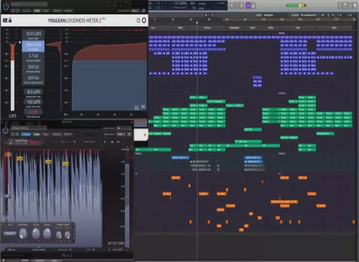Viewport: 359px width, 262px height.
Task: Click the Pro-L 2 gain slider handle
Action: [x=6, y=197]
